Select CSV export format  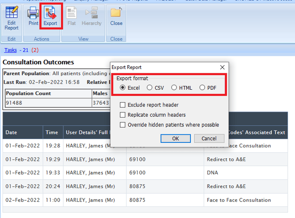[x=150, y=88]
